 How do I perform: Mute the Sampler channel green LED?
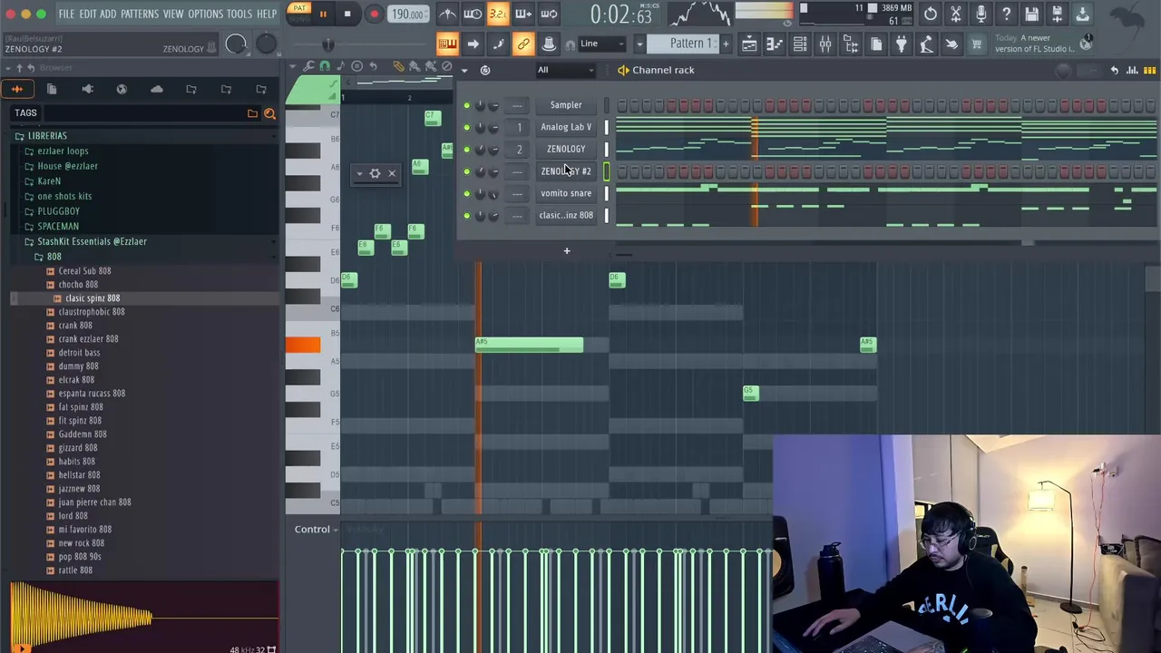coord(466,105)
